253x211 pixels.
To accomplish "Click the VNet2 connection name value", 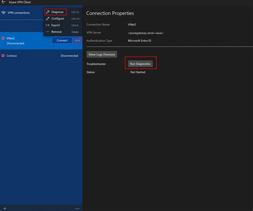I will tap(132, 25).
